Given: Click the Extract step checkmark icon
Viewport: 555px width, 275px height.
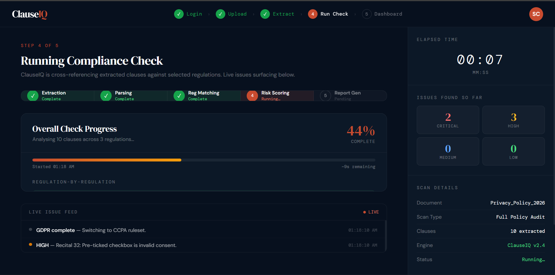Looking at the screenshot, I should pyautogui.click(x=265, y=14).
